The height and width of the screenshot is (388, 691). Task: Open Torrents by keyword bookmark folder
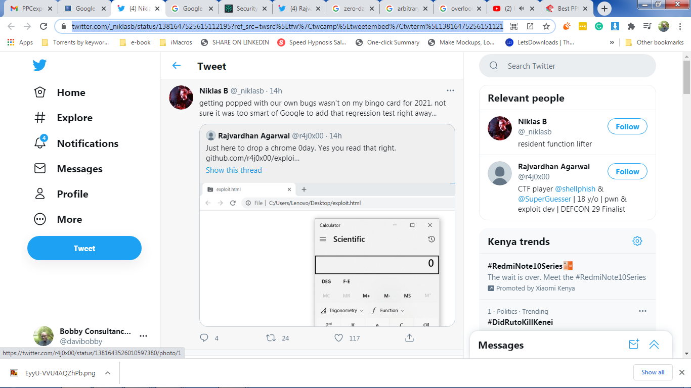[x=75, y=42]
